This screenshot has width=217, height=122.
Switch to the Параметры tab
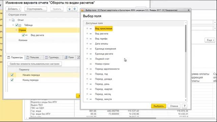point(15,57)
